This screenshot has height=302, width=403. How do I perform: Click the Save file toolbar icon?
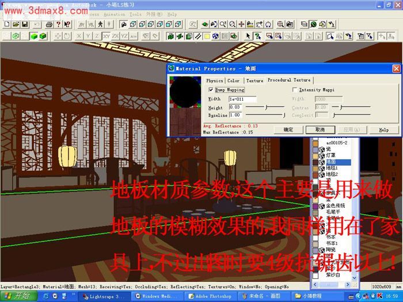[x=25, y=25]
